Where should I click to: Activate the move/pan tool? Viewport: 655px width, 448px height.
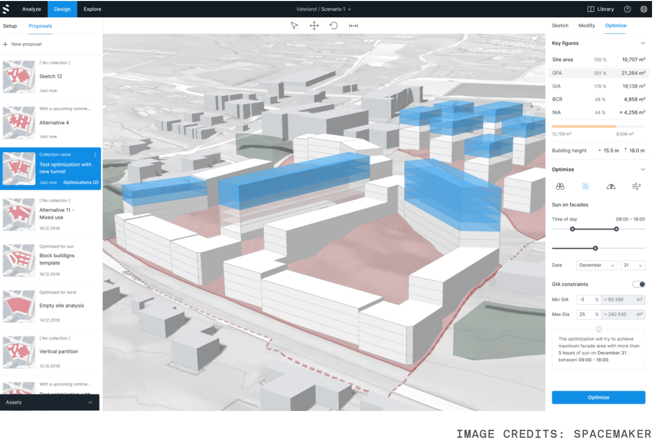[x=314, y=26]
